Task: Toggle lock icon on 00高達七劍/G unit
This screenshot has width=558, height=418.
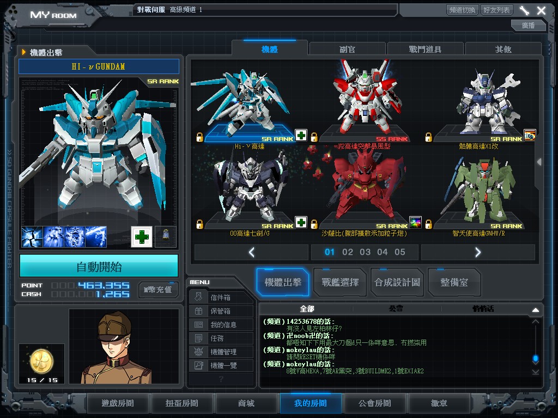Action: point(199,224)
